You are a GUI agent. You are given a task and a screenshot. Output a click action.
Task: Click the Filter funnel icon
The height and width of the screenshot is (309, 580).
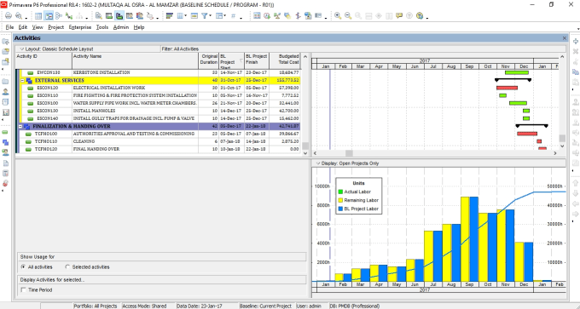pyautogui.click(x=204, y=16)
